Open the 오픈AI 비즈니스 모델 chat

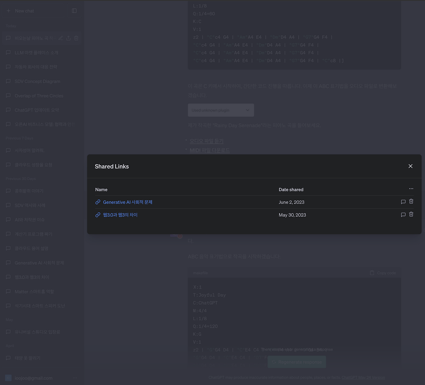(41, 124)
